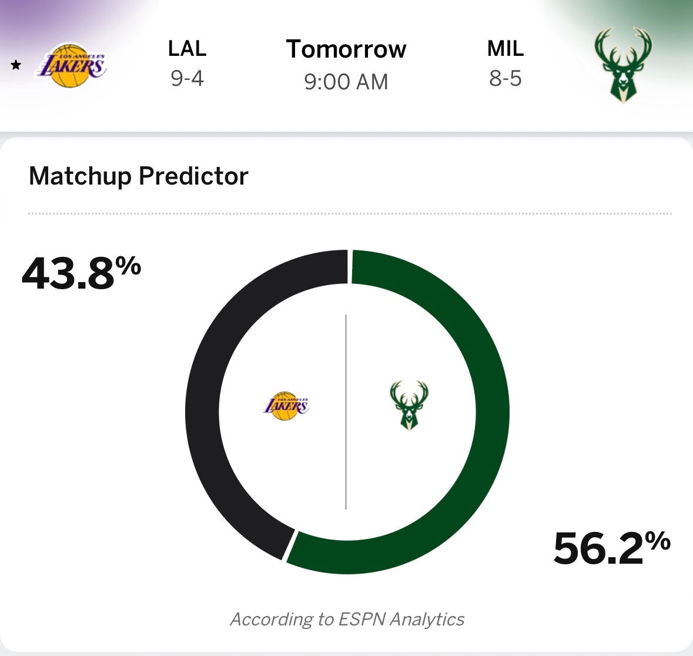Screen dimensions: 693x656
Task: Select the Bucks logo inside the donut chart
Action: pyautogui.click(x=410, y=406)
